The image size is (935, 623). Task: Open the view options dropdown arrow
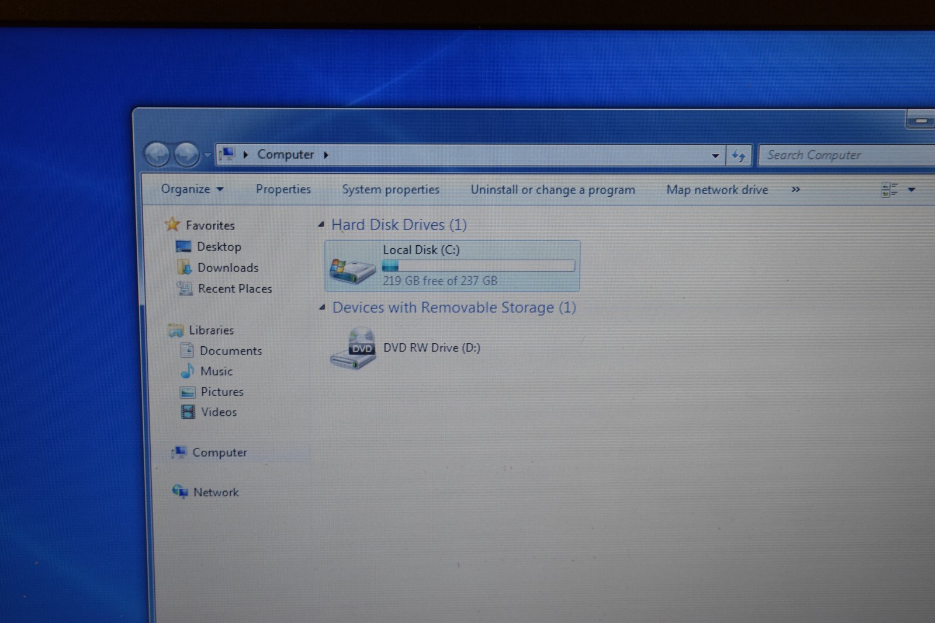[911, 190]
